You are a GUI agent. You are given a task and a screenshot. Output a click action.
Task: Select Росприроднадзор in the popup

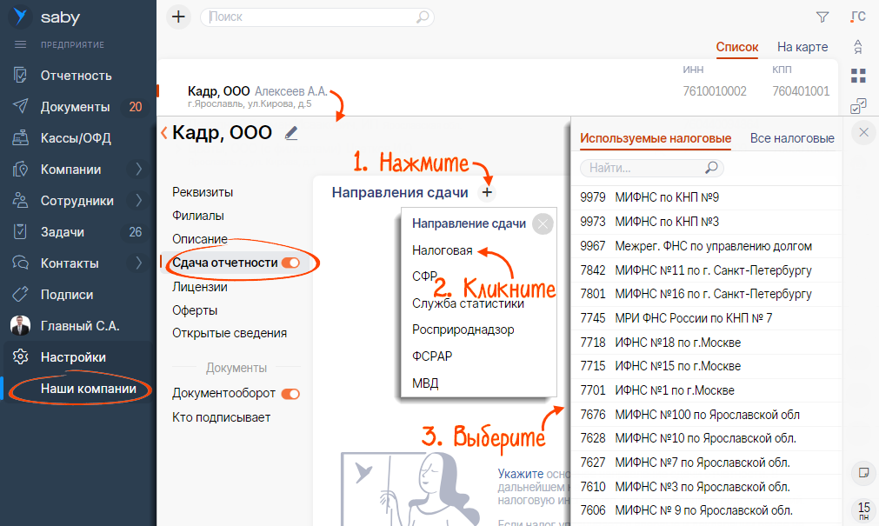tap(463, 330)
